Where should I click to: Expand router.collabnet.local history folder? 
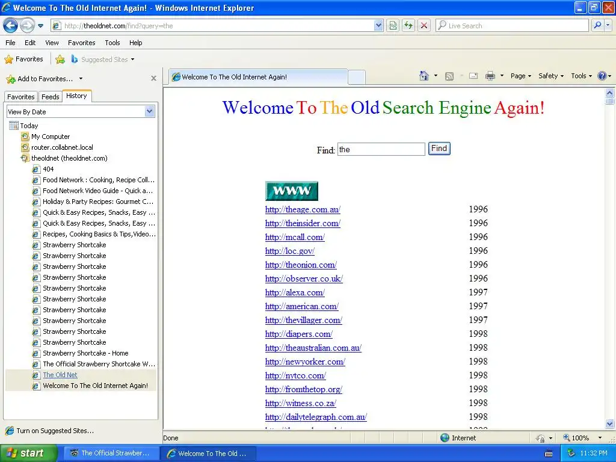coord(57,147)
